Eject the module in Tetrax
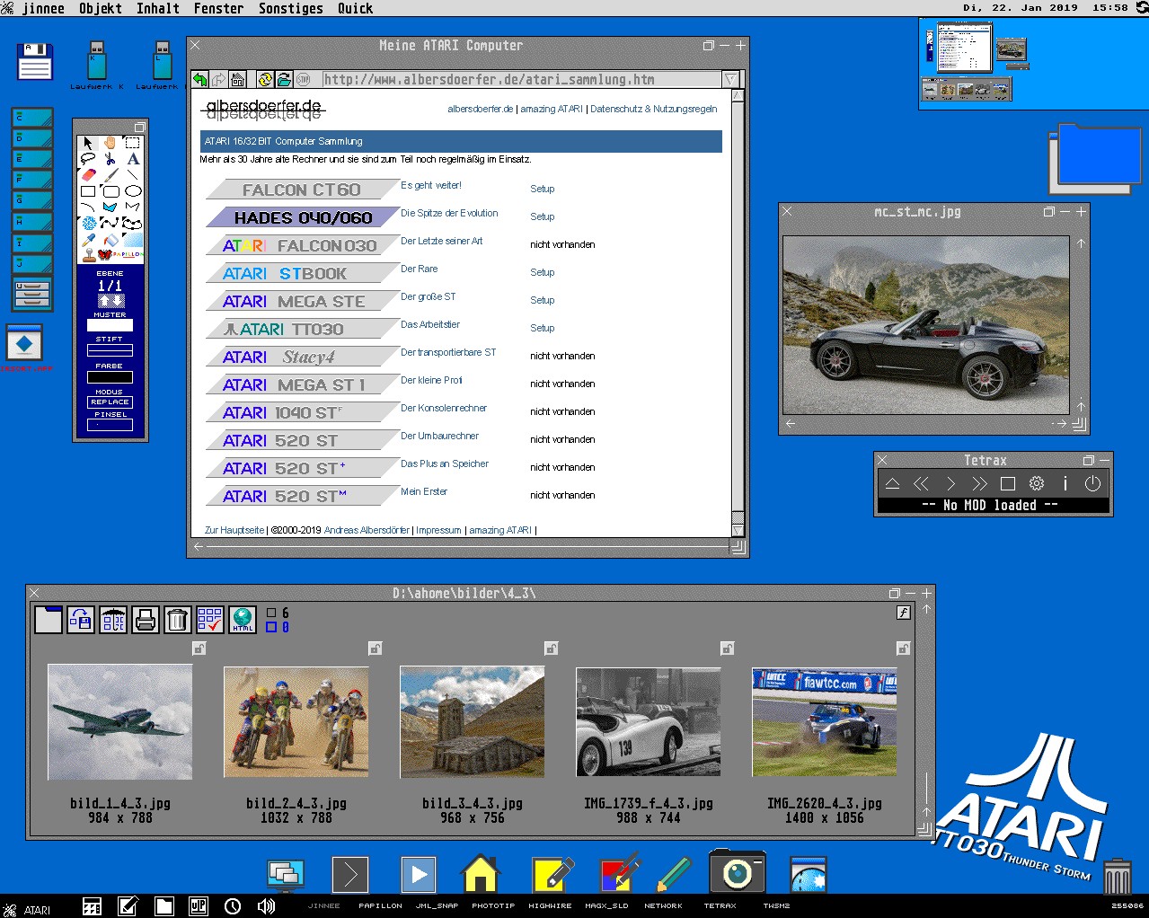Image resolution: width=1149 pixels, height=918 pixels. (892, 483)
